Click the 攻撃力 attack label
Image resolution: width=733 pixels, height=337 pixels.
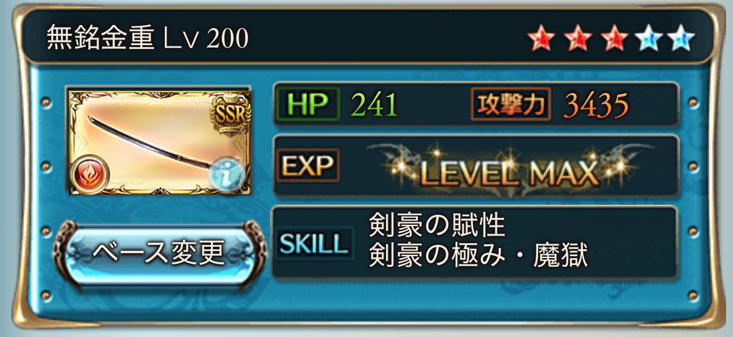click(511, 104)
